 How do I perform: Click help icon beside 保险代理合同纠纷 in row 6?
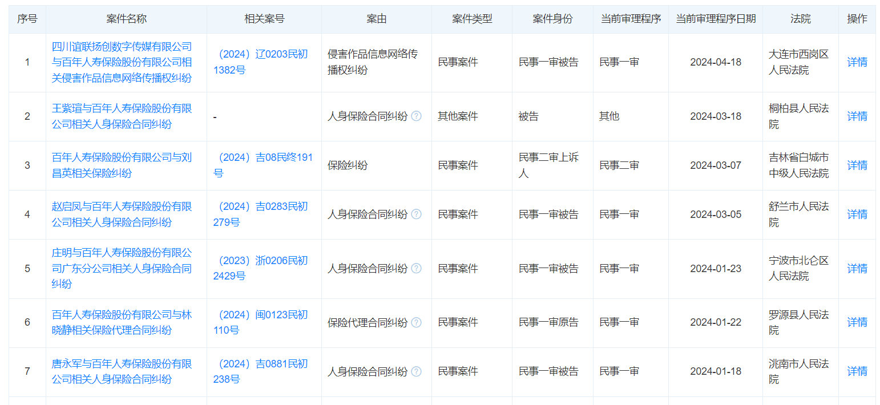(417, 322)
